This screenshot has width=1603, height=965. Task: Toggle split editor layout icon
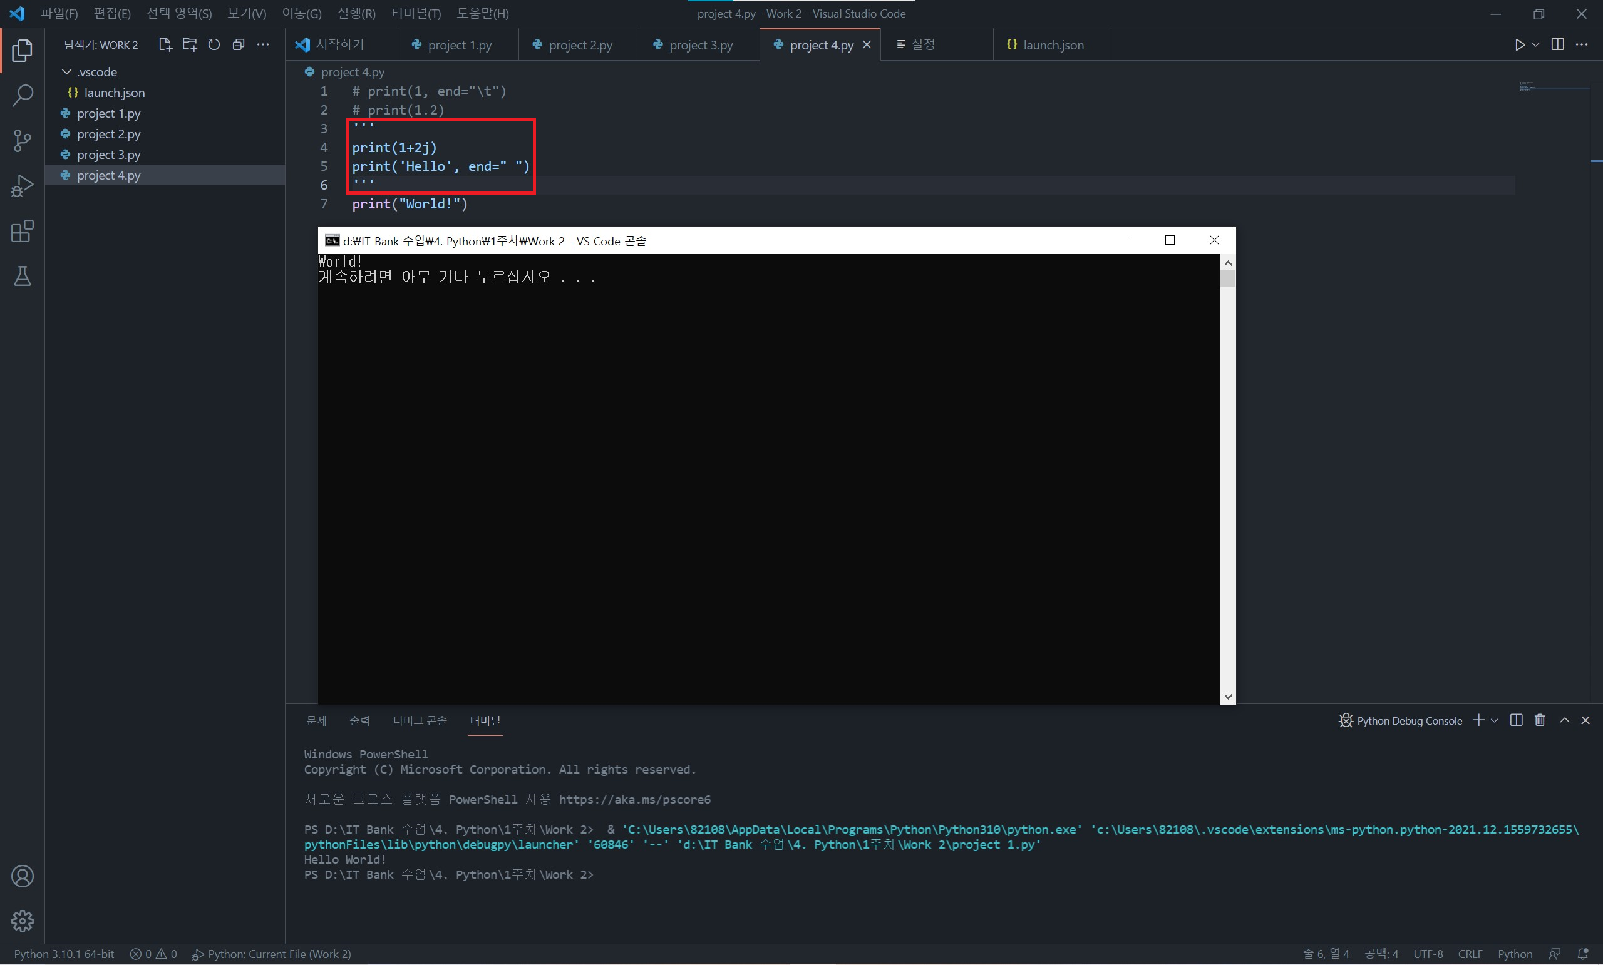[x=1557, y=45]
